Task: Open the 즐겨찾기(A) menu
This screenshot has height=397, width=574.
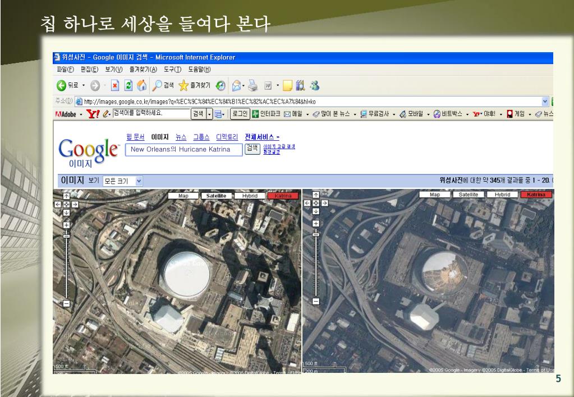Action: (143, 70)
